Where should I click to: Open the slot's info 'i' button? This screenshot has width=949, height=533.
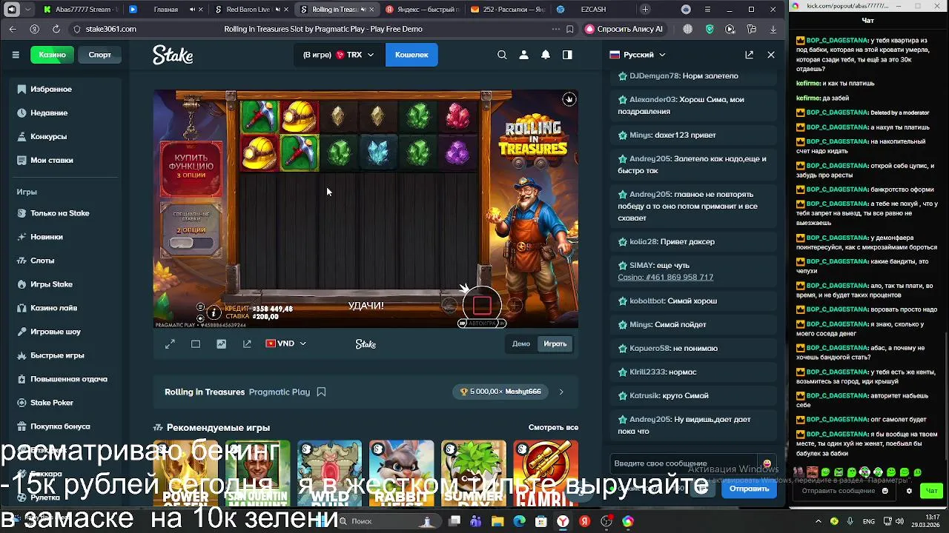click(214, 313)
